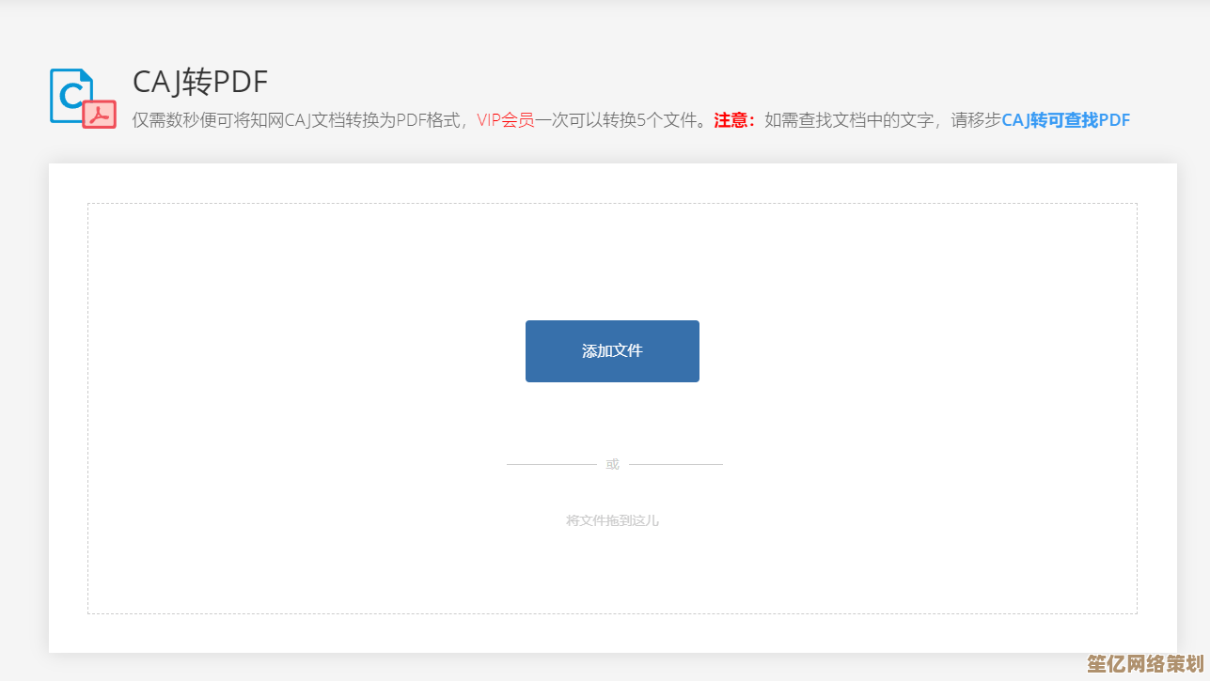Click the CAJ转PDF page heading
This screenshot has width=1210, height=681.
tap(200, 83)
